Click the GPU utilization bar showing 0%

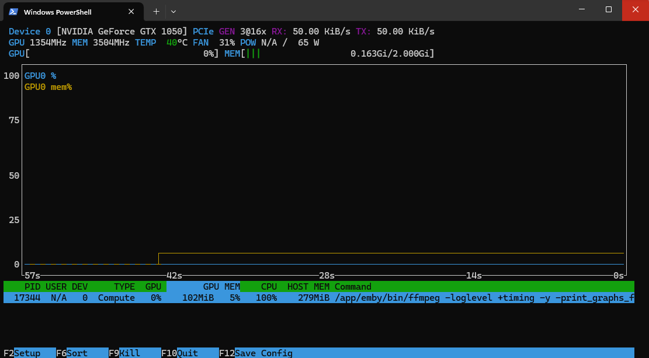(113, 53)
